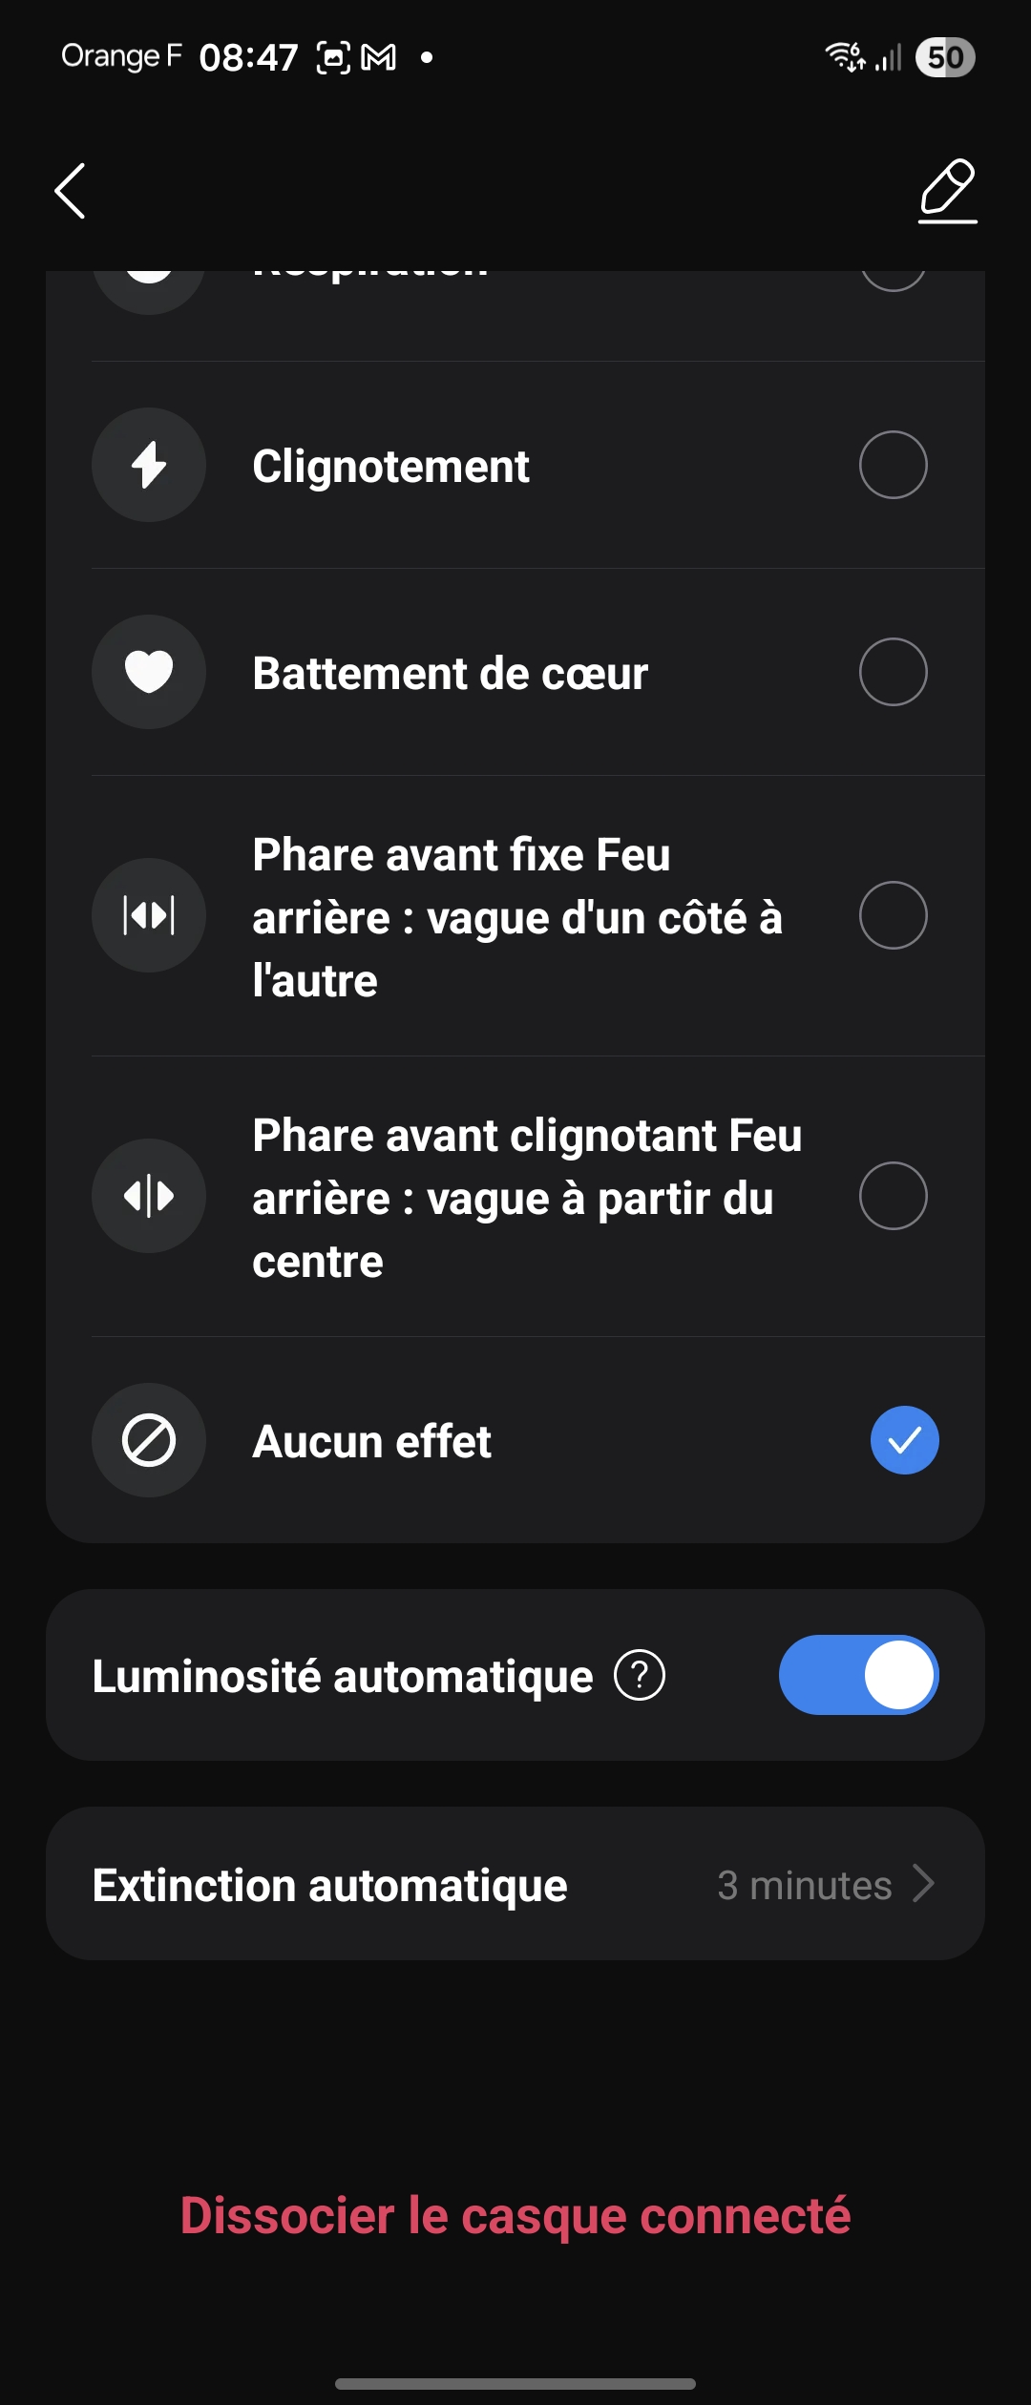The image size is (1031, 2405).
Task: Open the Luminosité automatique help icon
Action: pyautogui.click(x=640, y=1675)
